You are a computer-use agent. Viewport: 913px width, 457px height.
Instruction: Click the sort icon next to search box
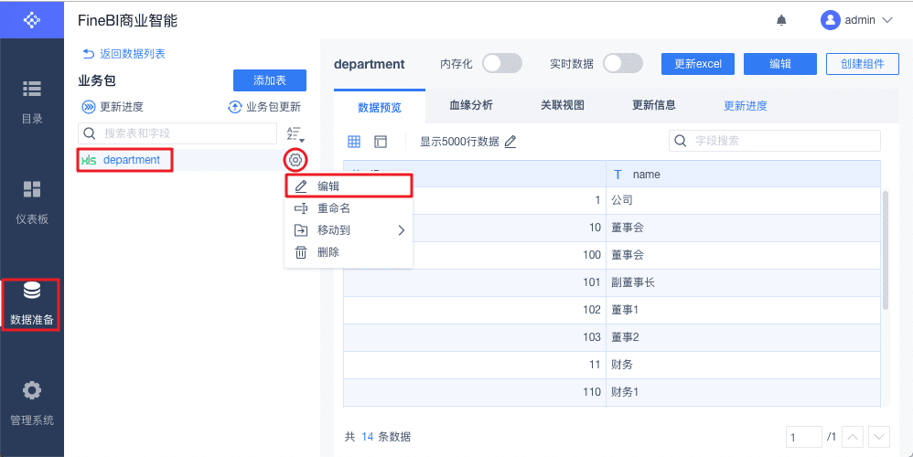(295, 134)
